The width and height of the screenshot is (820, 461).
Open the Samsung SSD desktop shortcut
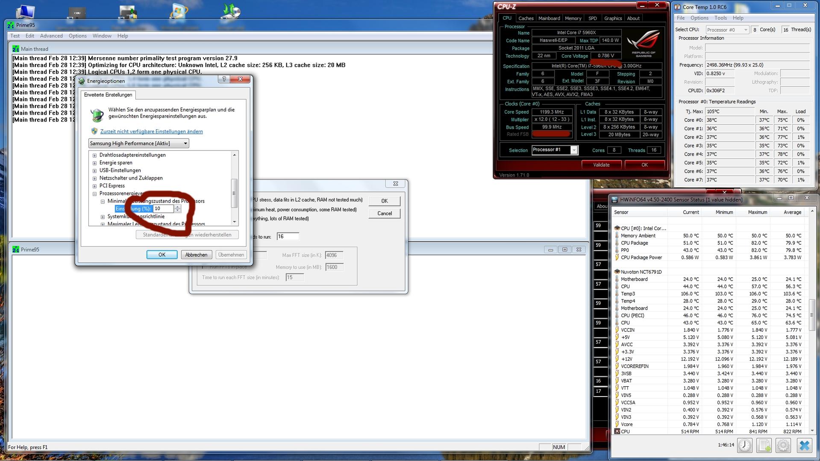(x=77, y=13)
